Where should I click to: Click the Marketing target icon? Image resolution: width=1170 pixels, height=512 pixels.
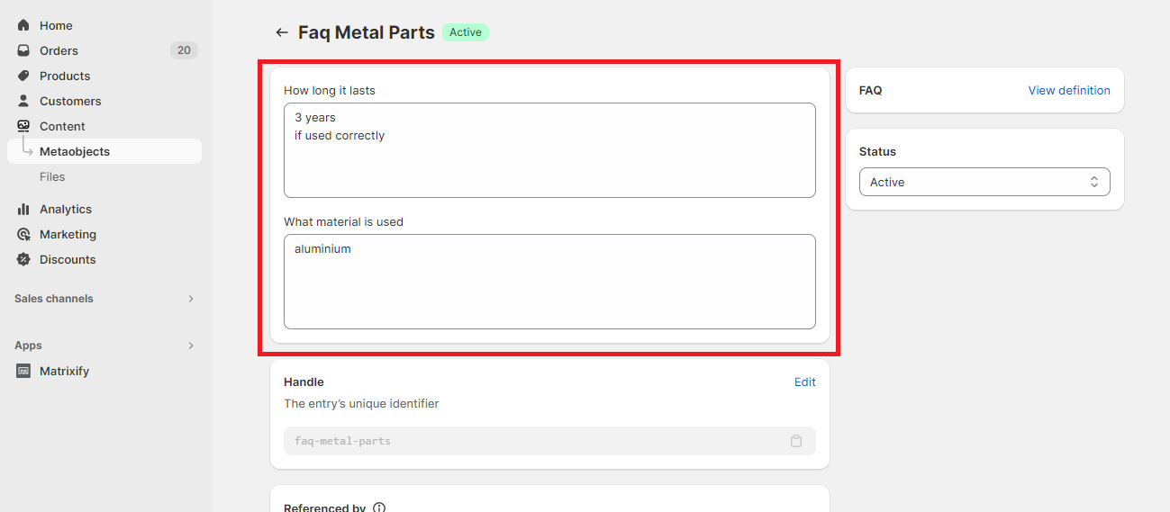click(23, 234)
